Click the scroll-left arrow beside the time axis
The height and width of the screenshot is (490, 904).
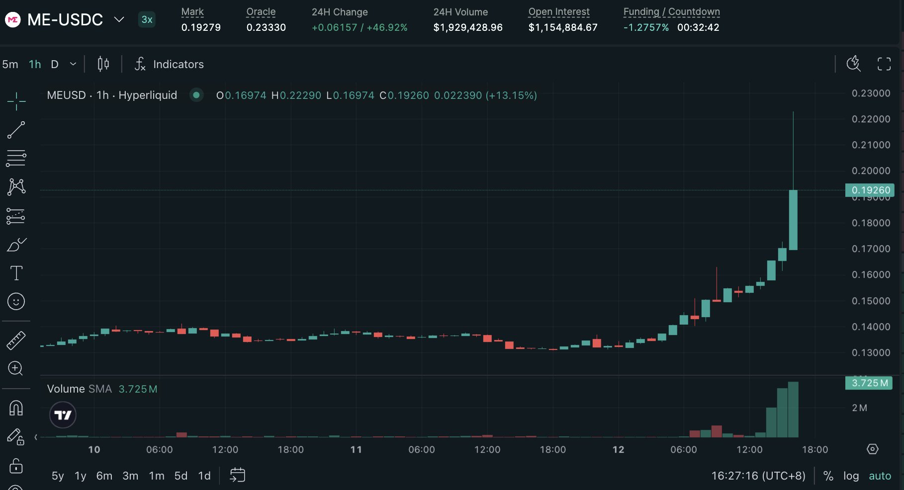coord(36,437)
